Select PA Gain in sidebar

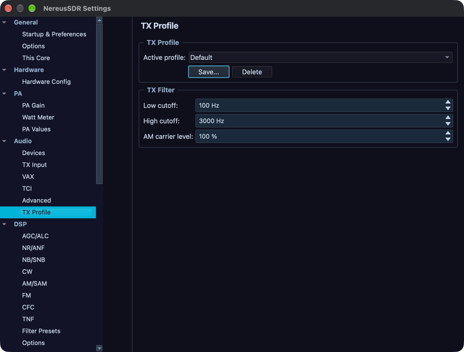[34, 106]
